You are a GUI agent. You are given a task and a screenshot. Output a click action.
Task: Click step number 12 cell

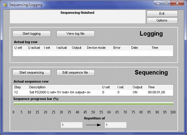pos(16,92)
